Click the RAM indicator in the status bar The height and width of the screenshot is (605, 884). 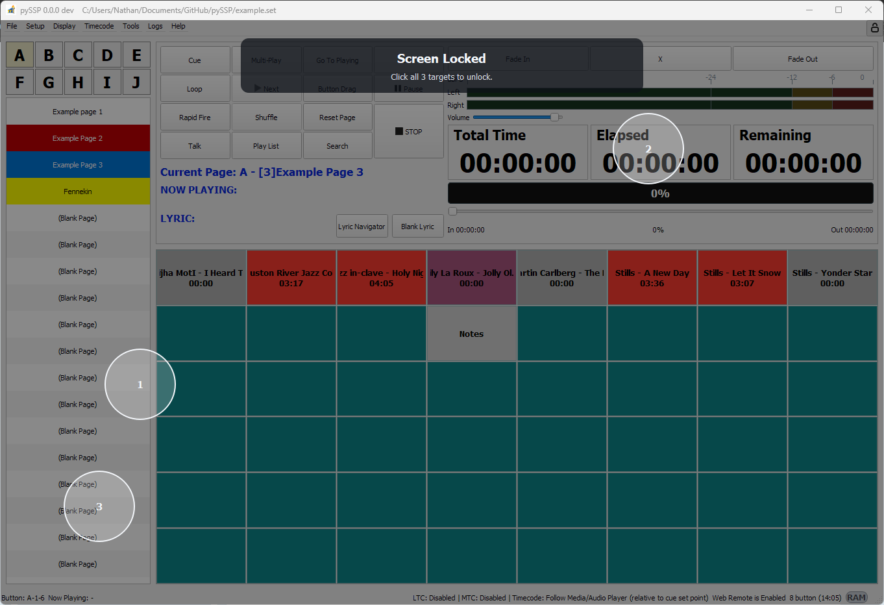[857, 597]
